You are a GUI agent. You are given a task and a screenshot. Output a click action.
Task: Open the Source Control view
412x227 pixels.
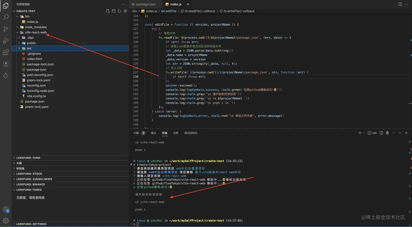(x=6, y=29)
